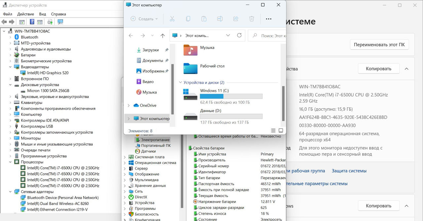The height and width of the screenshot is (221, 423).
Task: Open the Защита системы link
Action: tap(349, 171)
